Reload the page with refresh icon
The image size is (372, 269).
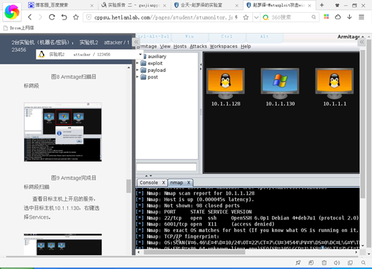click(52, 17)
